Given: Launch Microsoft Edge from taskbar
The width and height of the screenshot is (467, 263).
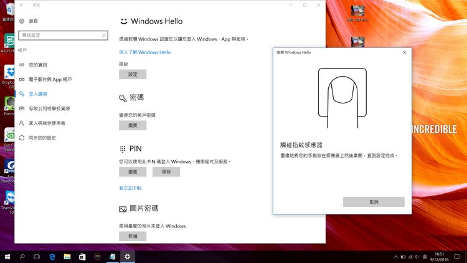Looking at the screenshot, I should (52, 257).
